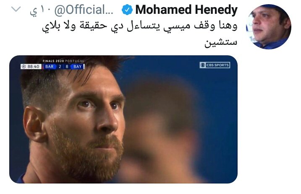Click the word ميسي in the tweet
The width and height of the screenshot is (301, 194).
[x=177, y=27]
